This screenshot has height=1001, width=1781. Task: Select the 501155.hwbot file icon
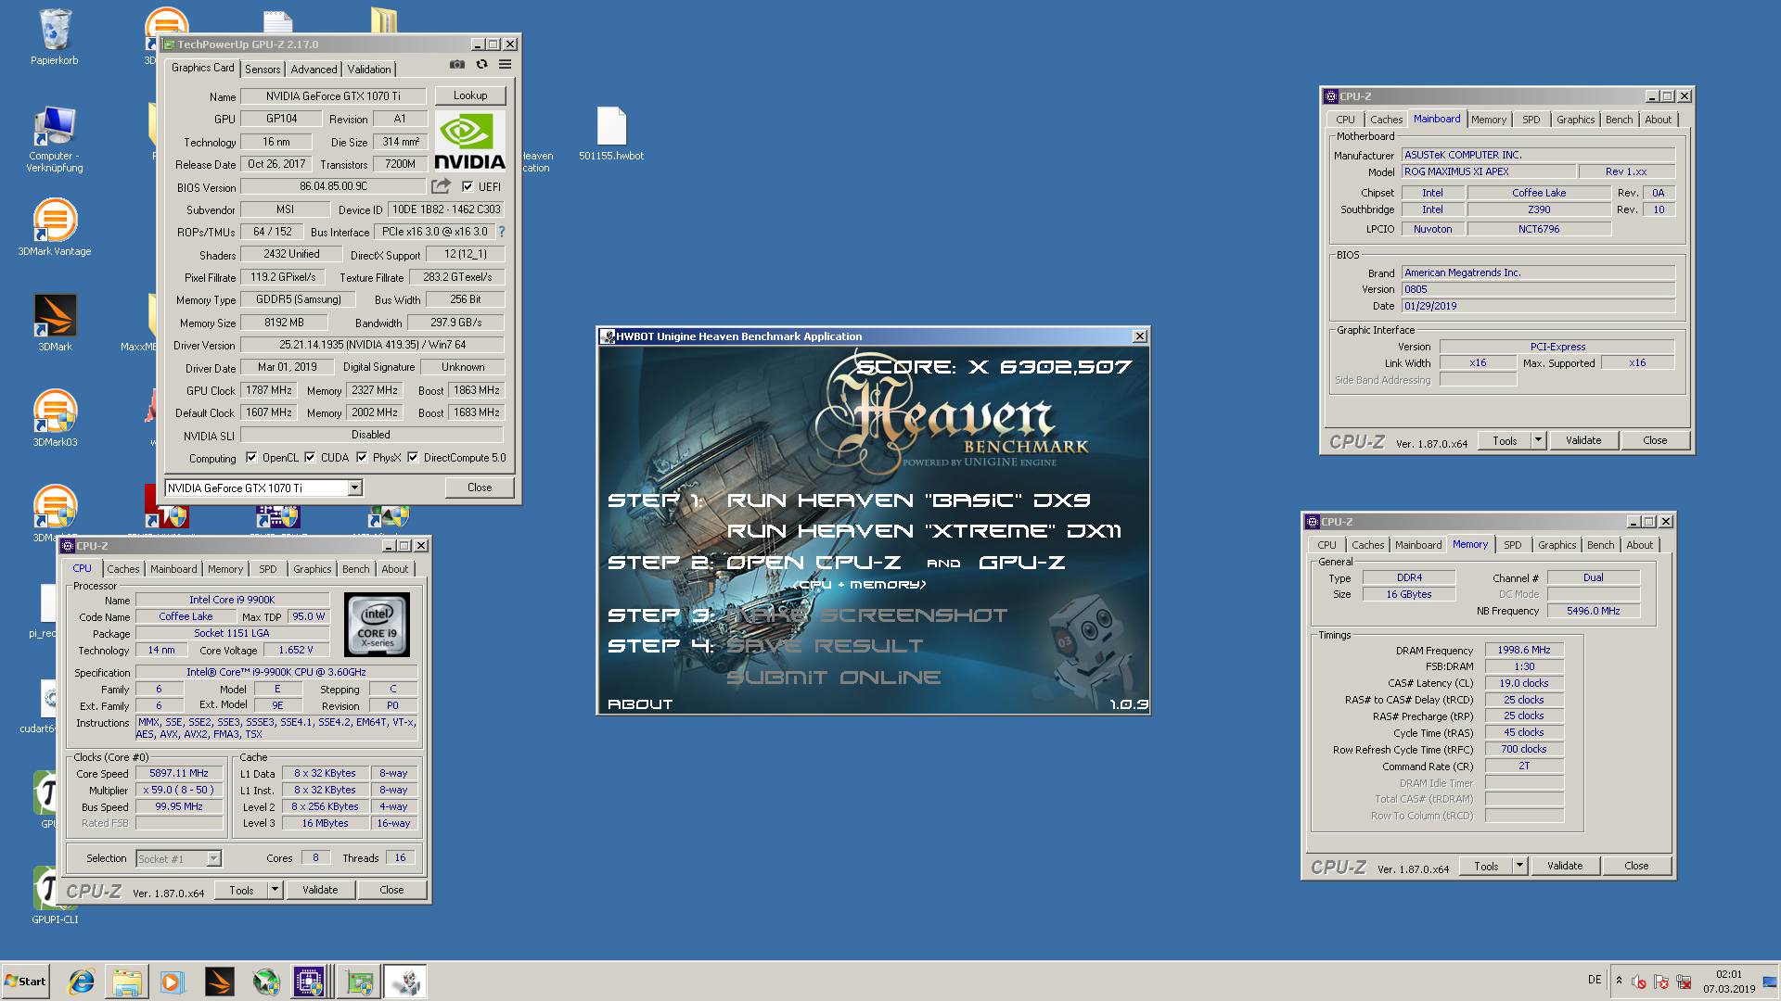611,134
